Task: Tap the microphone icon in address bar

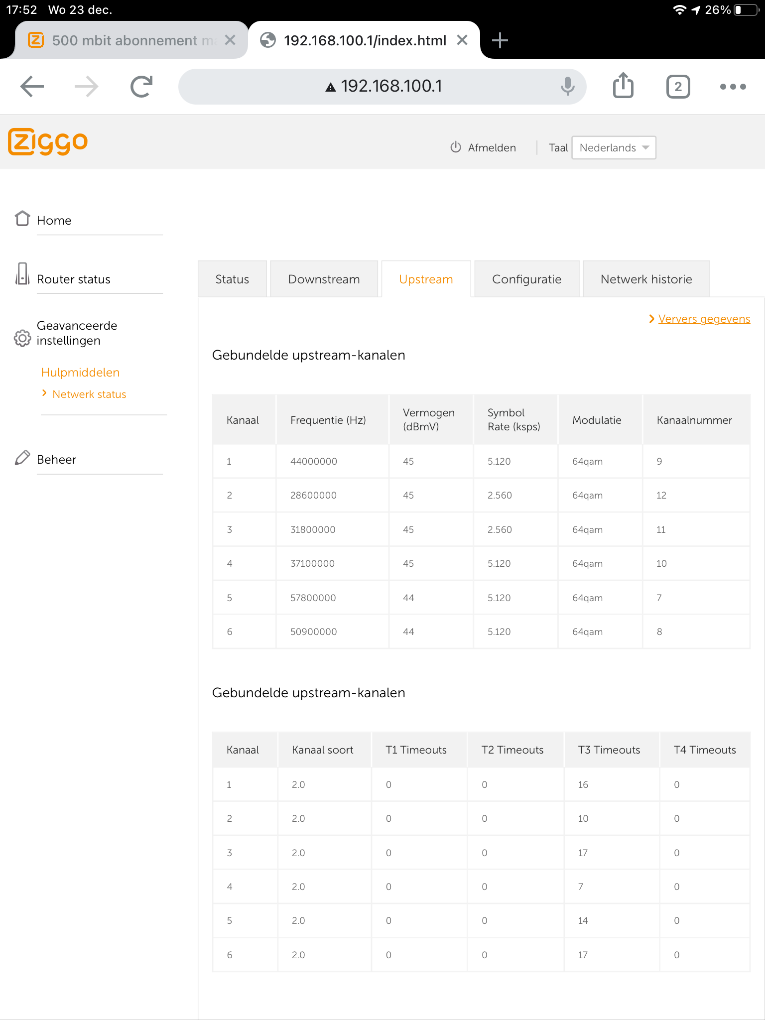Action: click(x=567, y=87)
